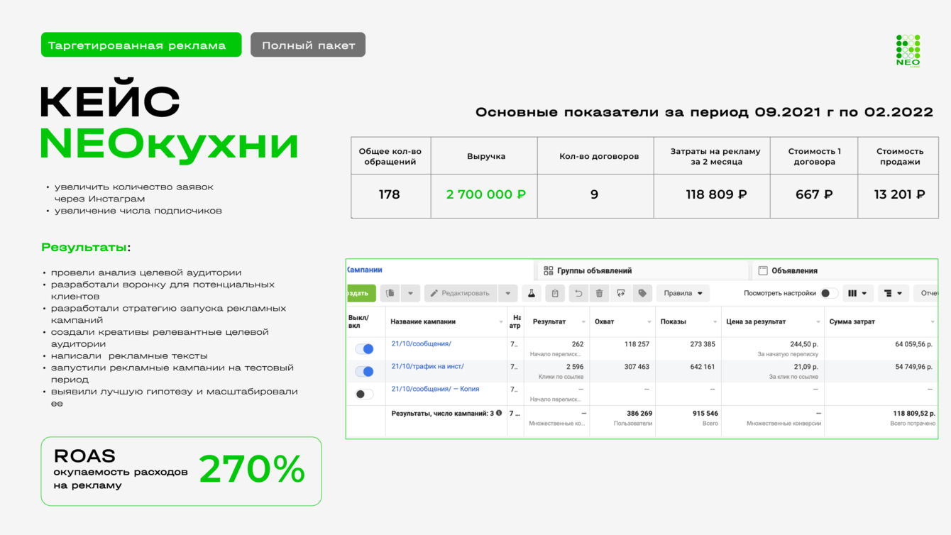Click the total impressions 915 546

coord(704,413)
